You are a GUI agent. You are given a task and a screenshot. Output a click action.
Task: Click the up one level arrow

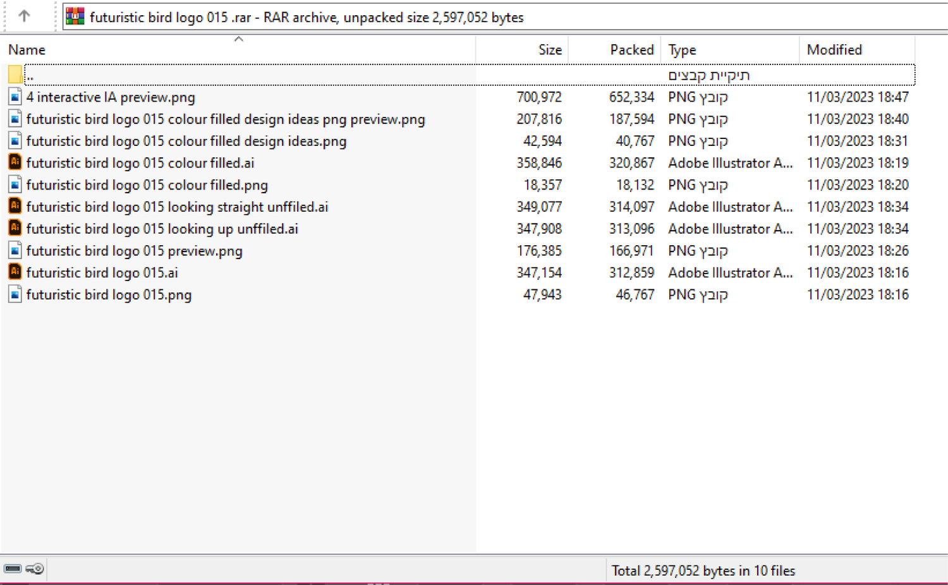[x=24, y=16]
